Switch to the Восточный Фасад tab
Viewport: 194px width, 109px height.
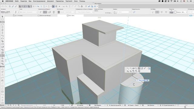[44, 15]
